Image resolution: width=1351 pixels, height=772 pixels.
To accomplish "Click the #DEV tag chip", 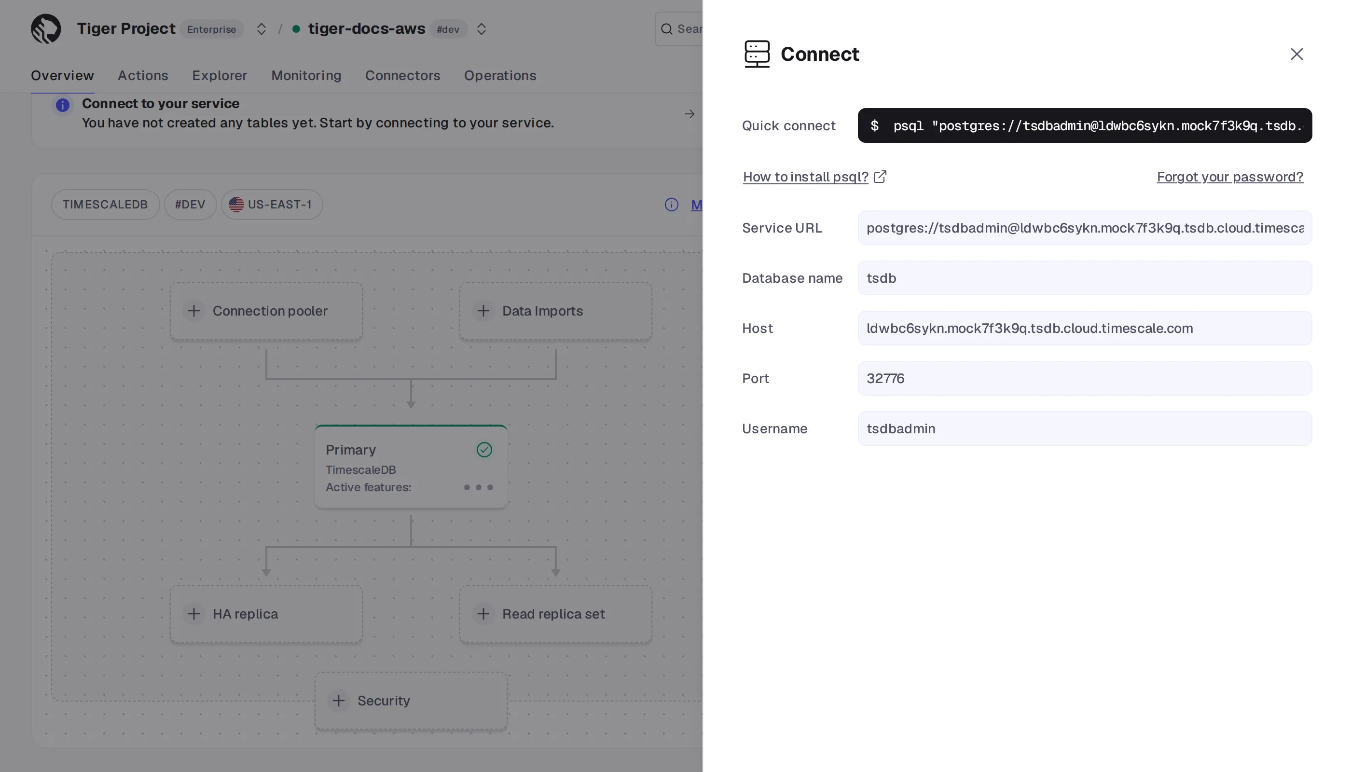I will (x=190, y=205).
